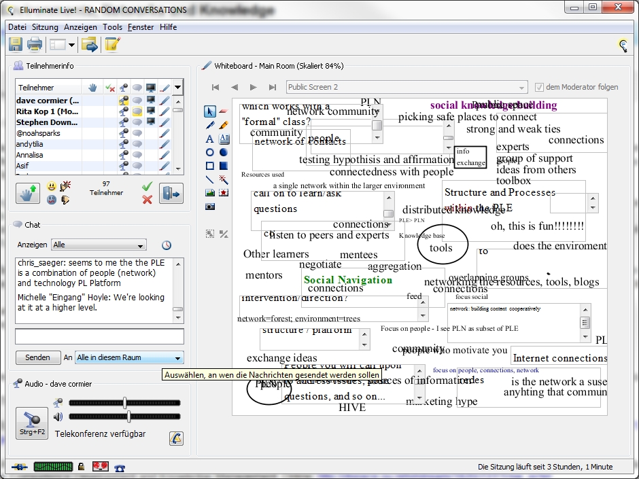
Task: Select the straight line tool
Action: point(210,179)
